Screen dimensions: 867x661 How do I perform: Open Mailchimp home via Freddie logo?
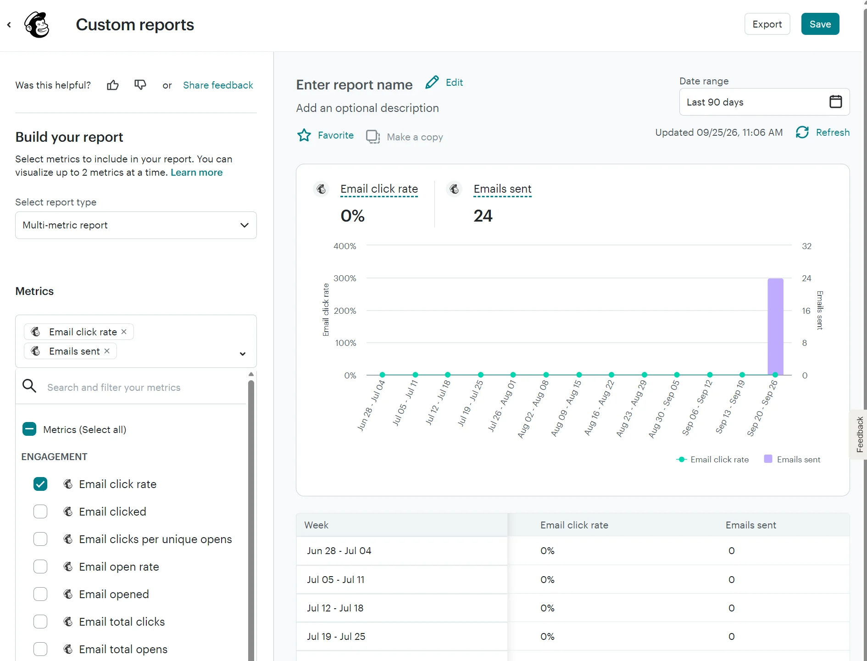tap(37, 25)
